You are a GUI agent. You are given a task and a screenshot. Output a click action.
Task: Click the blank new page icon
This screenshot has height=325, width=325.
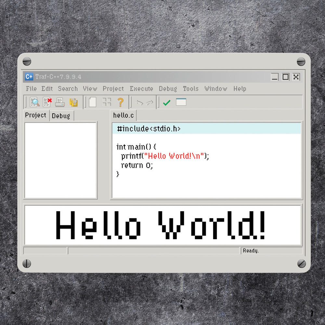(93, 102)
